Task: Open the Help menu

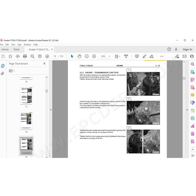Action: tap(36, 45)
